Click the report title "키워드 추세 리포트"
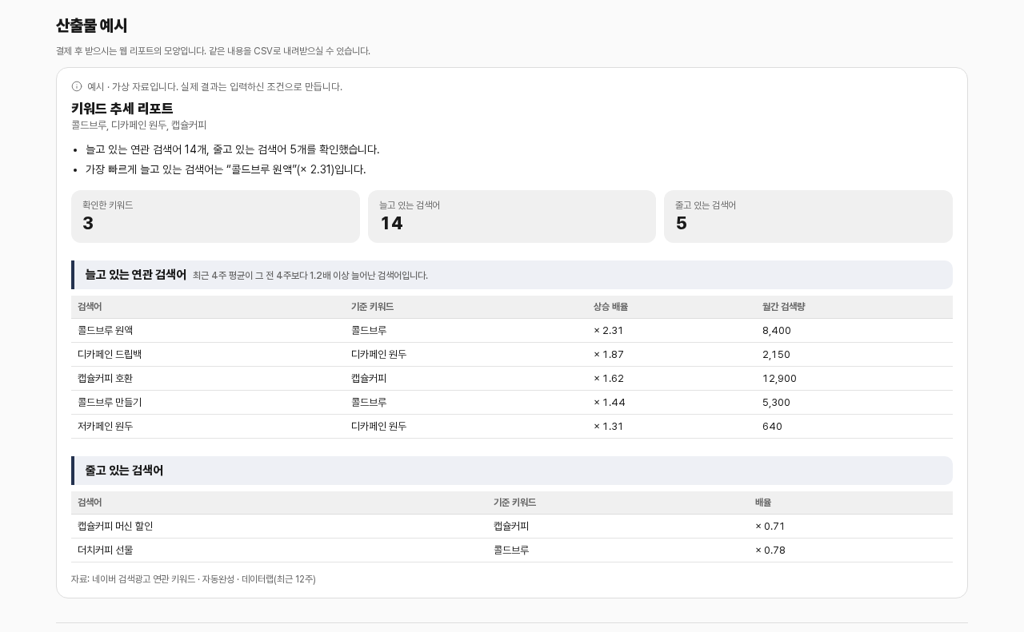 pos(122,109)
